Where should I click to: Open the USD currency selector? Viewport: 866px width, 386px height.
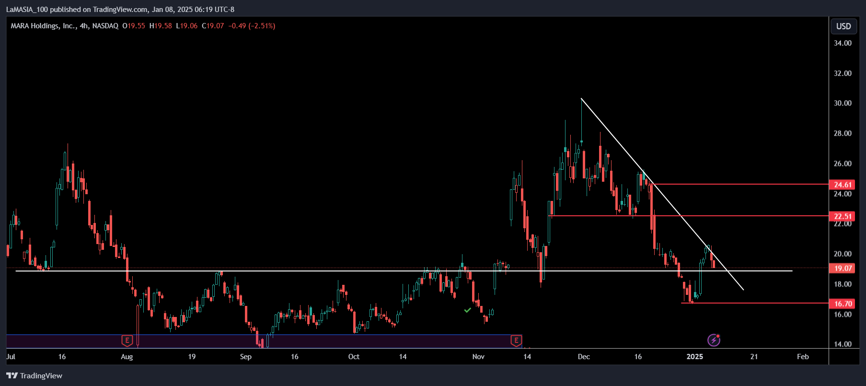[843, 26]
